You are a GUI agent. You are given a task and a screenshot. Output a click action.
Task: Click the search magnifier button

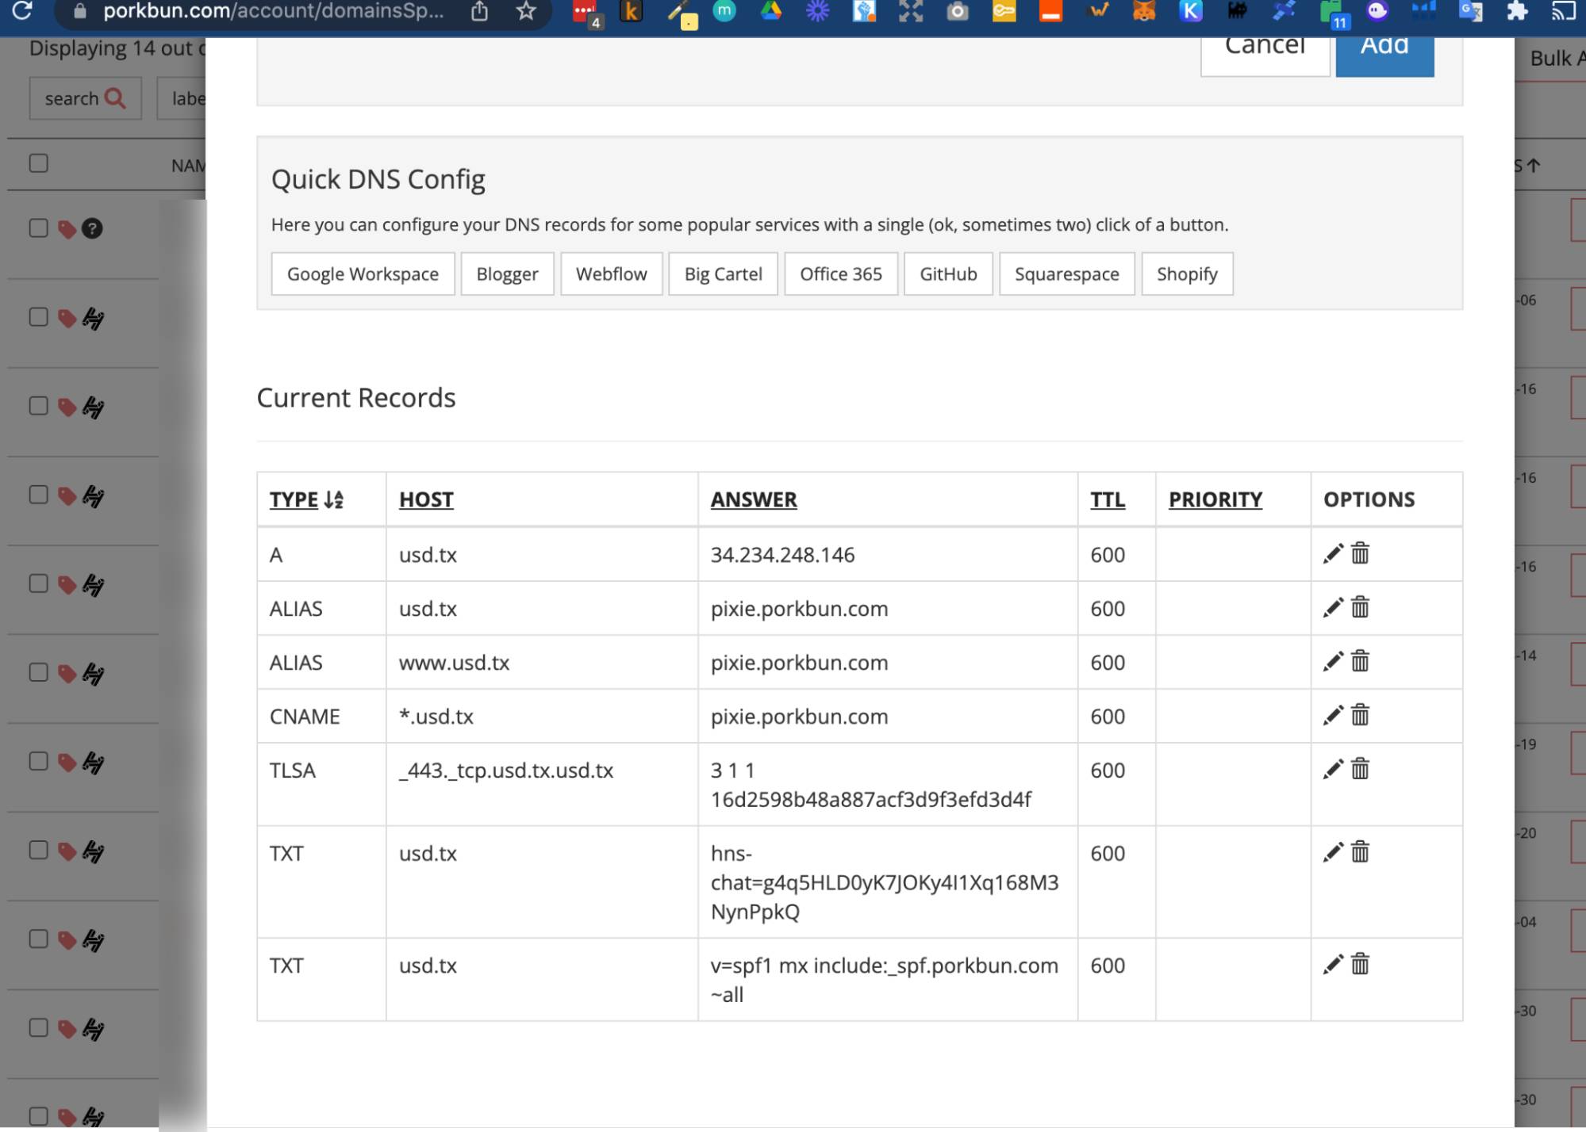pos(85,98)
